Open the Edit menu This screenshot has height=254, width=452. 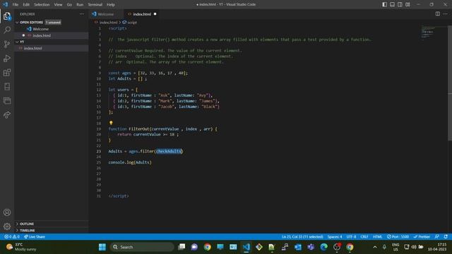26,5
